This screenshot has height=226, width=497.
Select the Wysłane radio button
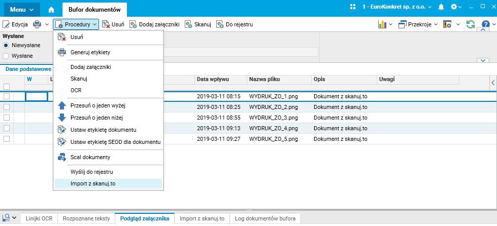point(7,56)
